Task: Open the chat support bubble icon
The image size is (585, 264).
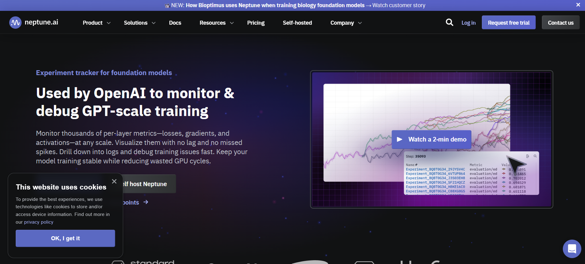Action: click(572, 249)
